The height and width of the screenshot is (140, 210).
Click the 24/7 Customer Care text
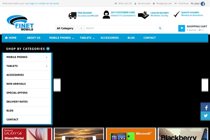tap(123, 13)
